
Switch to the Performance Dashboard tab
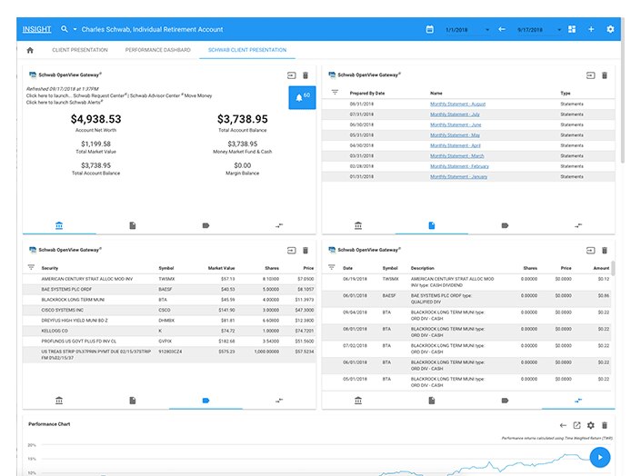(157, 50)
